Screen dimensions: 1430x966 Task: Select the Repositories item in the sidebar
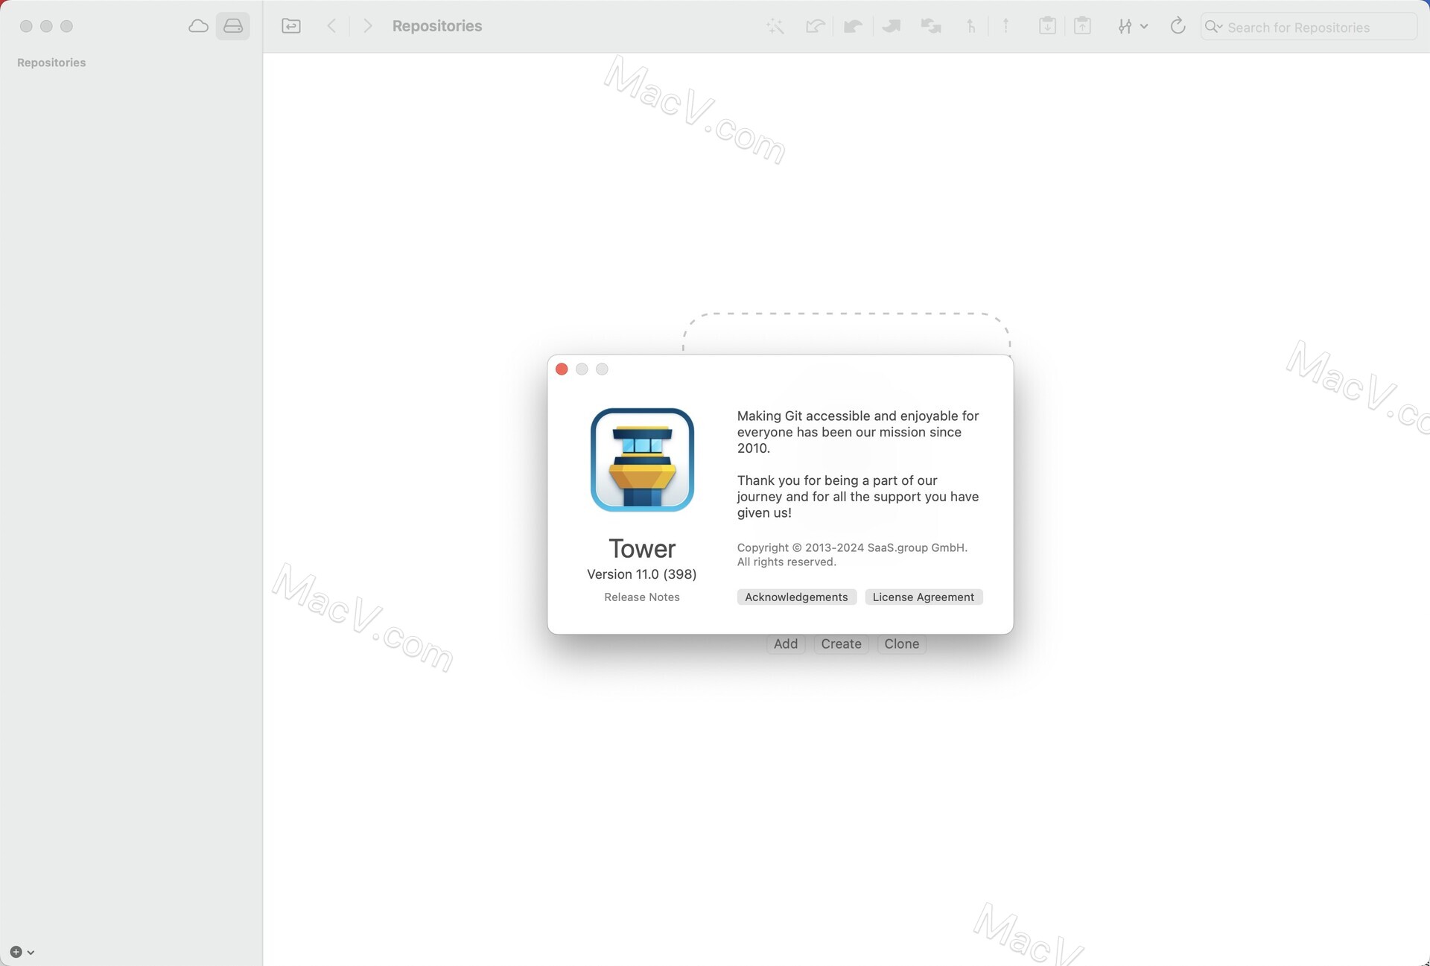(51, 62)
